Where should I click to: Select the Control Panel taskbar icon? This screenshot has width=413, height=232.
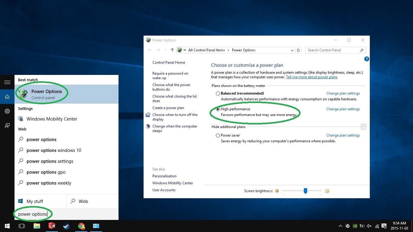click(96, 226)
